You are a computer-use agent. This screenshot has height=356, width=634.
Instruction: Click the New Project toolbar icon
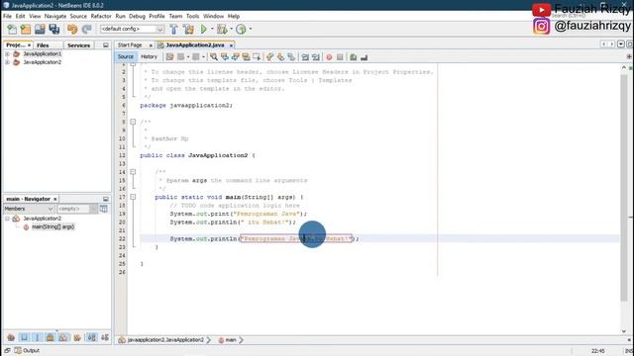(26, 29)
